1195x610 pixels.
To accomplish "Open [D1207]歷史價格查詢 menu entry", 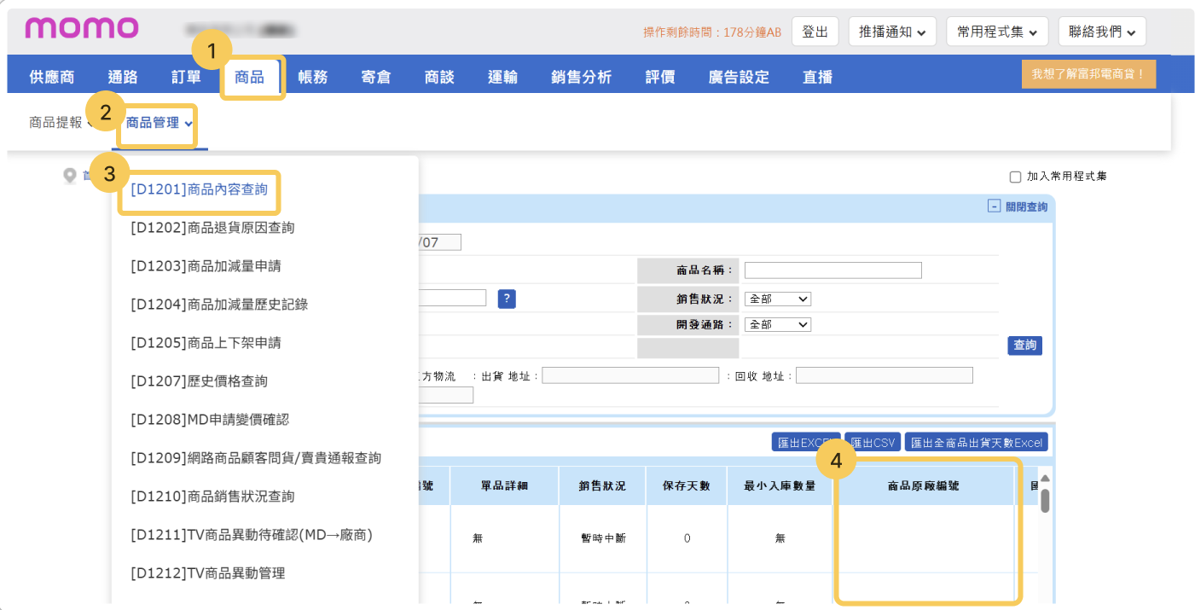I will [199, 381].
